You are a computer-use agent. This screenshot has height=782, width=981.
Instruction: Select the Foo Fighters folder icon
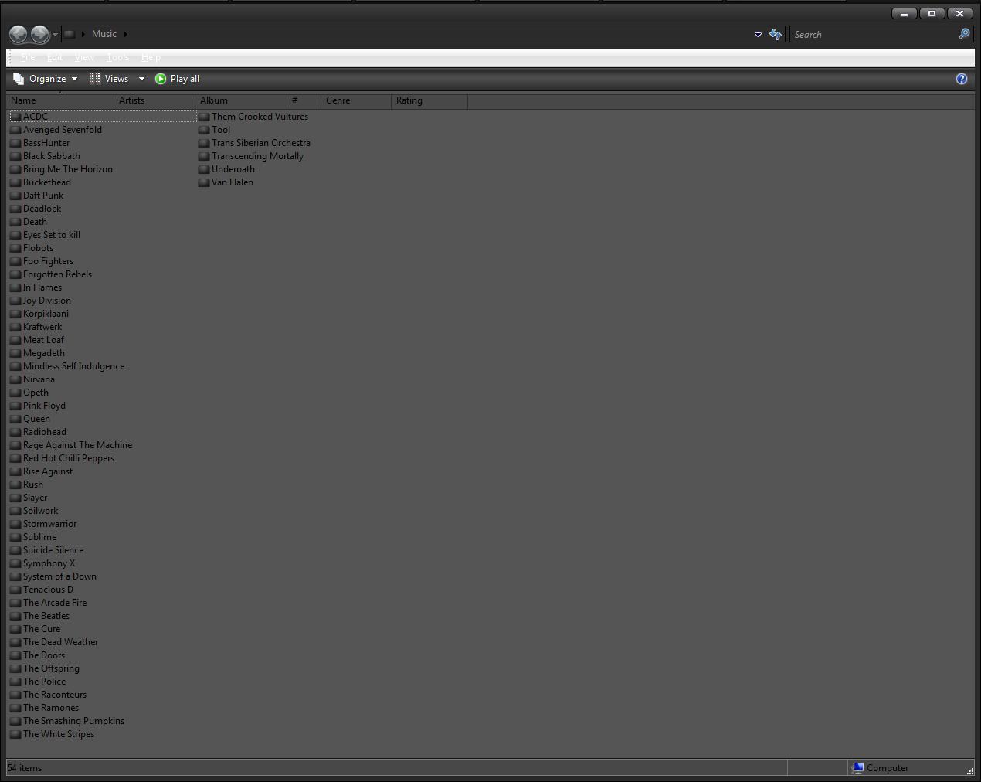click(15, 261)
